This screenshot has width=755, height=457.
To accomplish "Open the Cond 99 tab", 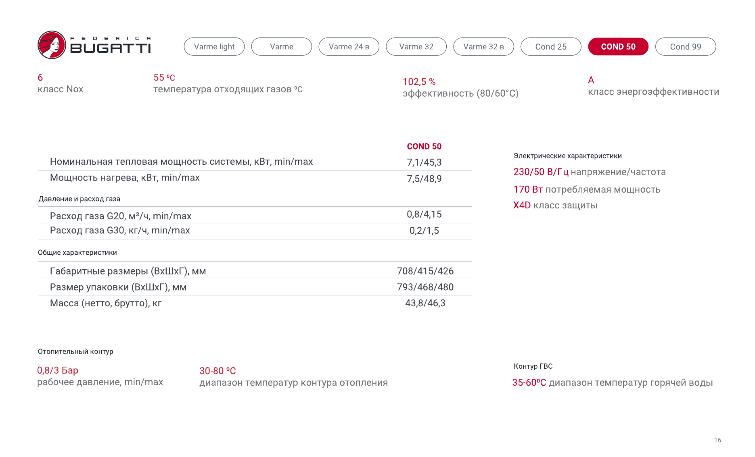I will pos(686,47).
